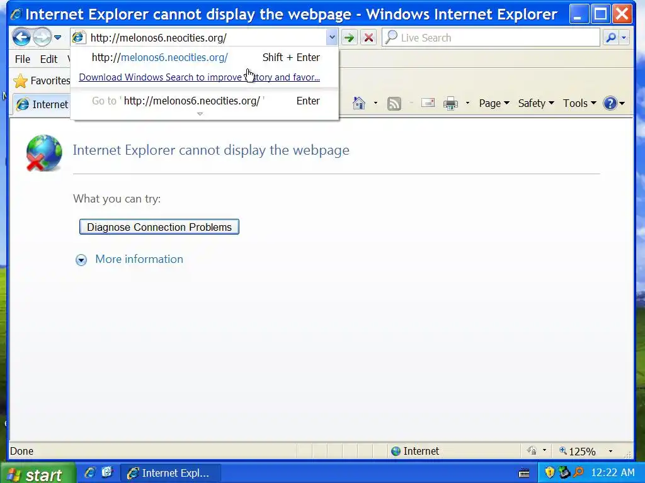The height and width of the screenshot is (483, 645).
Task: Open the recent pages dropdown arrow
Action: 57,38
